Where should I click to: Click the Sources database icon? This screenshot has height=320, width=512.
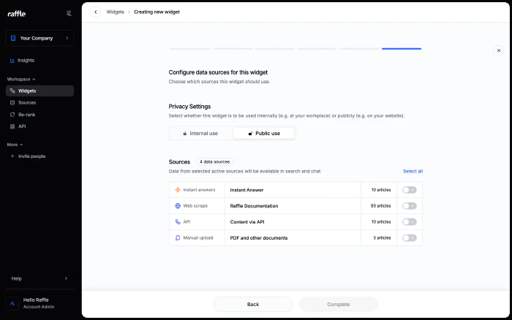click(x=12, y=103)
